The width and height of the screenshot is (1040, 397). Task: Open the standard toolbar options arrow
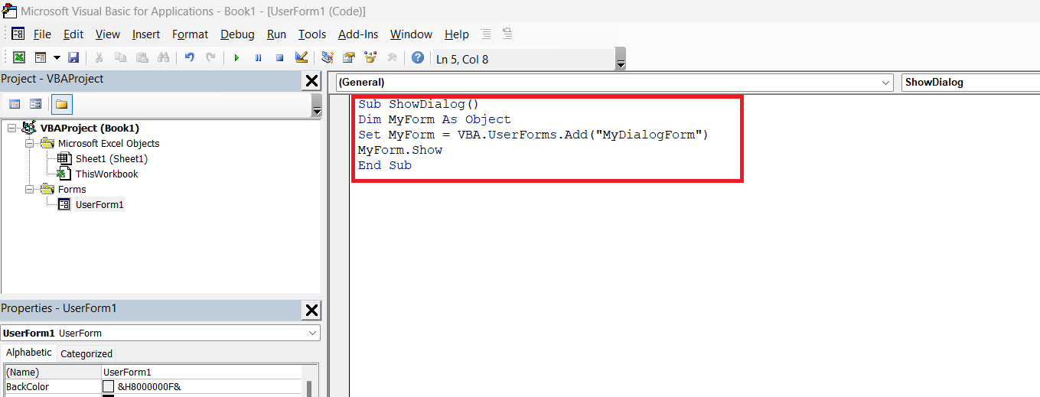[x=621, y=60]
